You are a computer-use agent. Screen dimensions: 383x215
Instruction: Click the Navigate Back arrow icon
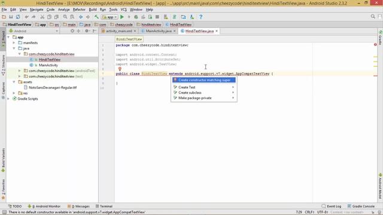pyautogui.click(x=81, y=17)
